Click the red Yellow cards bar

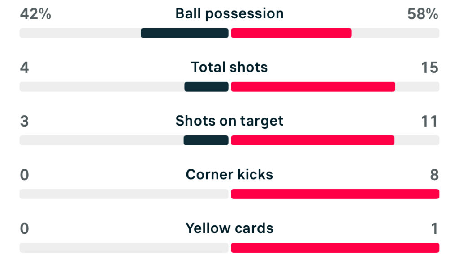point(335,248)
